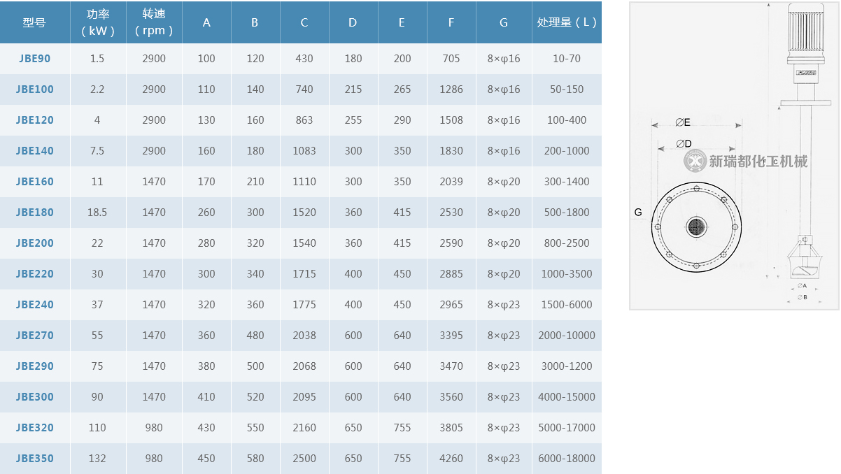Open the JBE140 model link
Screen dimensions: 841x474
point(34,151)
